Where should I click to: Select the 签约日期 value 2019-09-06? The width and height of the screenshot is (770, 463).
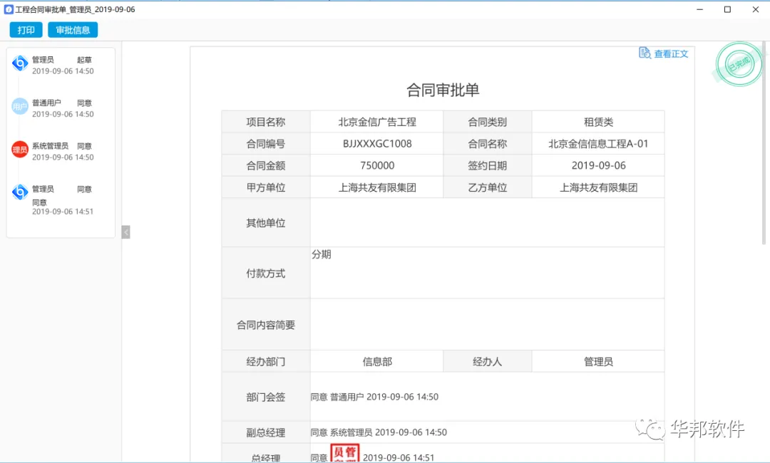click(598, 165)
